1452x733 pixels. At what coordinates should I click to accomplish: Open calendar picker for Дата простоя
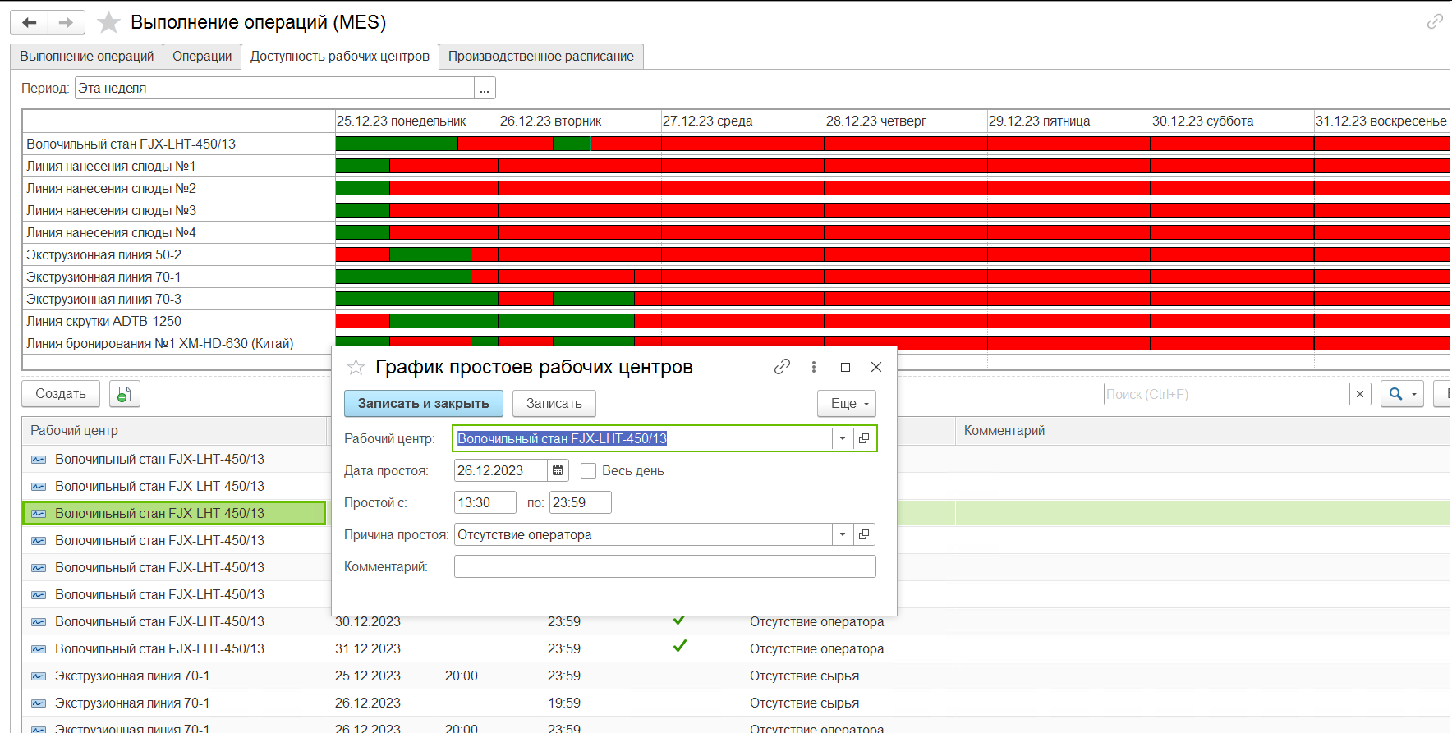(558, 470)
